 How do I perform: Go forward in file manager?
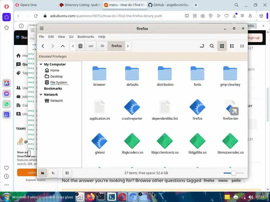(52, 46)
